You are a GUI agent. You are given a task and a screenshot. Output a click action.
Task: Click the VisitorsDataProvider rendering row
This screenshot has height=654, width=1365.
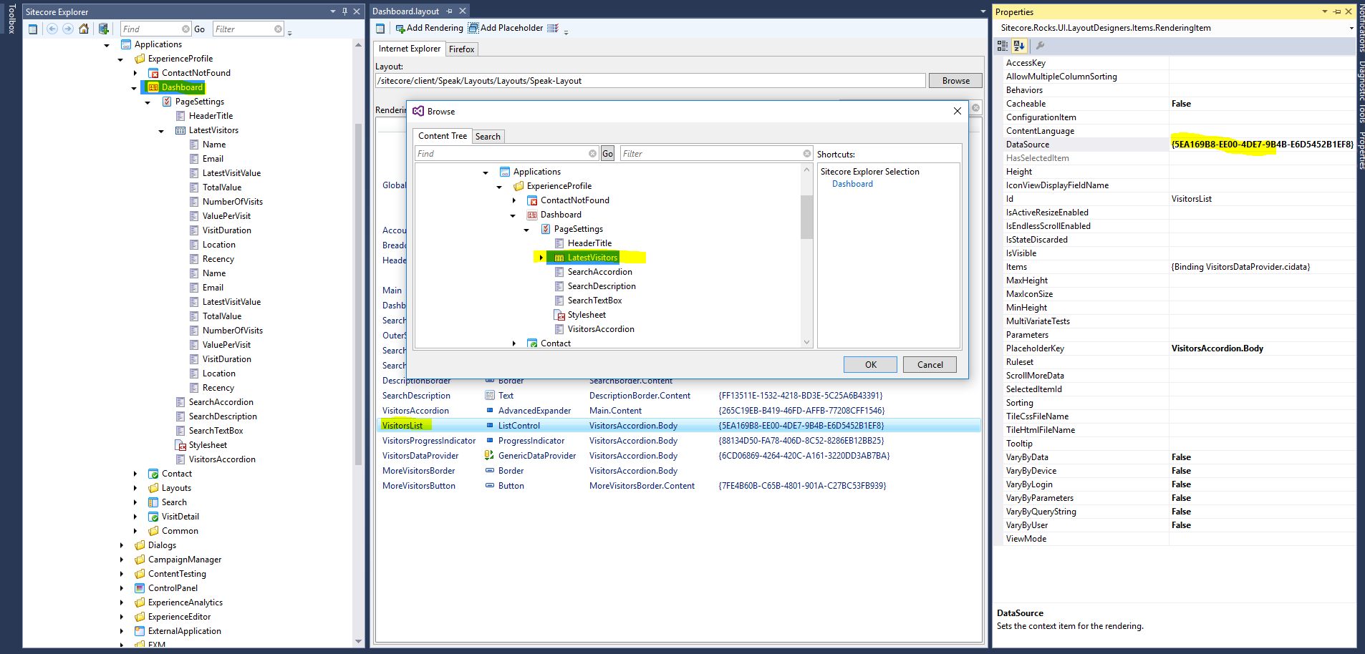click(677, 456)
